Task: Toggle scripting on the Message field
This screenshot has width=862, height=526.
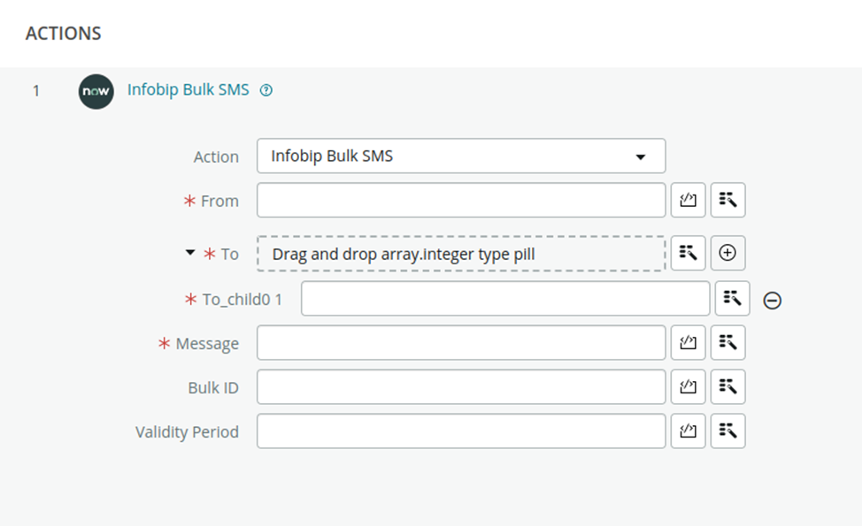Action: pos(688,342)
